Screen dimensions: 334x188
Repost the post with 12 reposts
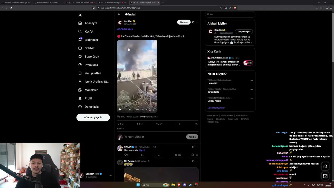(x=140, y=124)
